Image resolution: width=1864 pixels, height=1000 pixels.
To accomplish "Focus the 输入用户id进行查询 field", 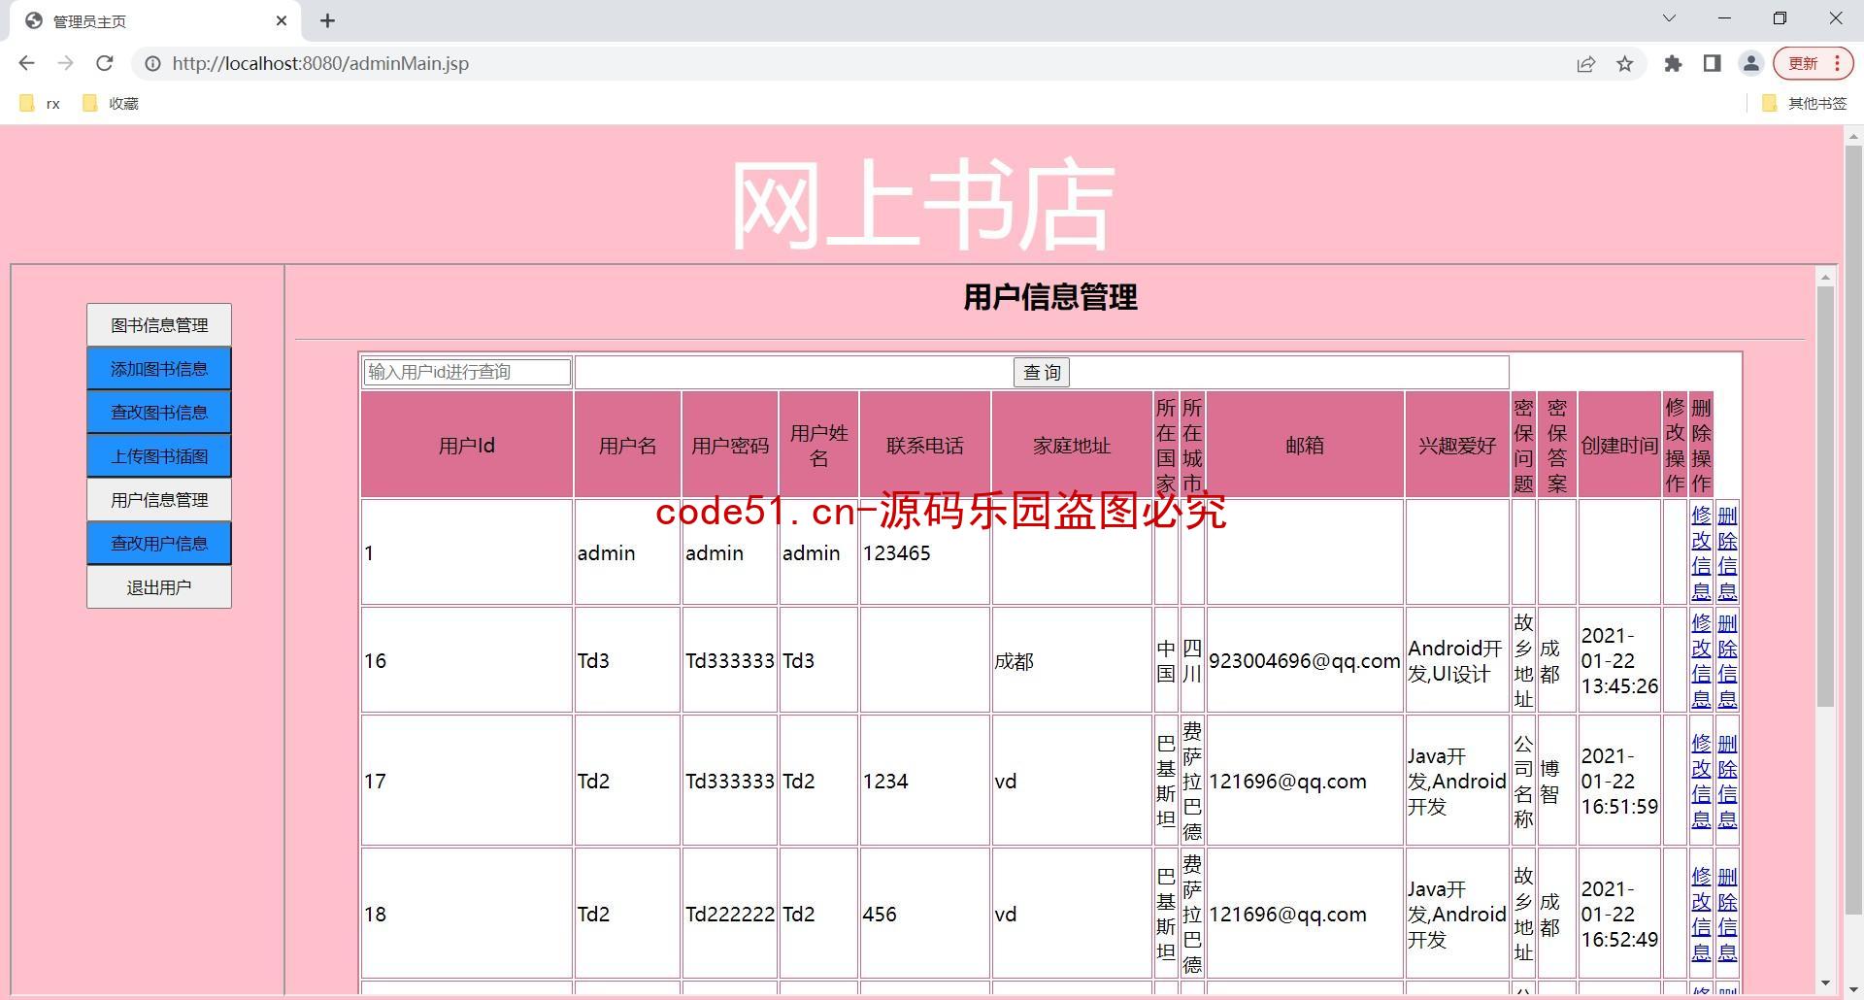I will [467, 372].
